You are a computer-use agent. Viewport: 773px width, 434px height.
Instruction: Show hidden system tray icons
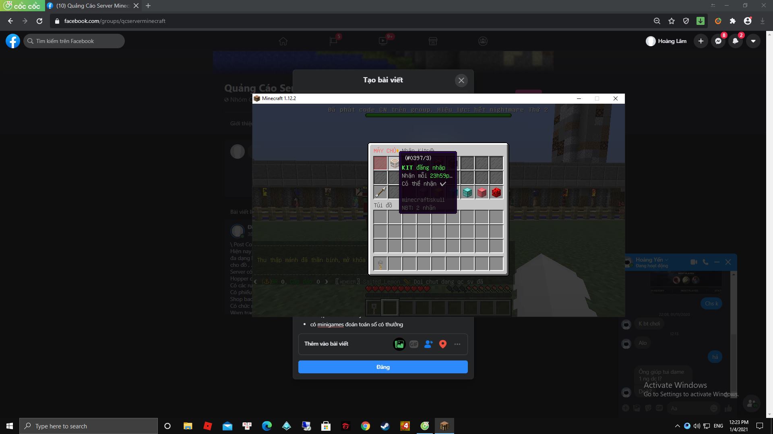click(677, 426)
